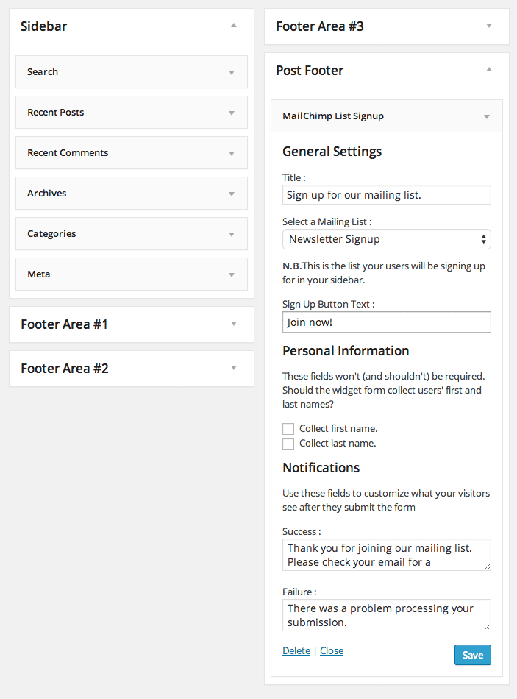Expand the Meta widget arrow
517x699 pixels.
coord(232,274)
